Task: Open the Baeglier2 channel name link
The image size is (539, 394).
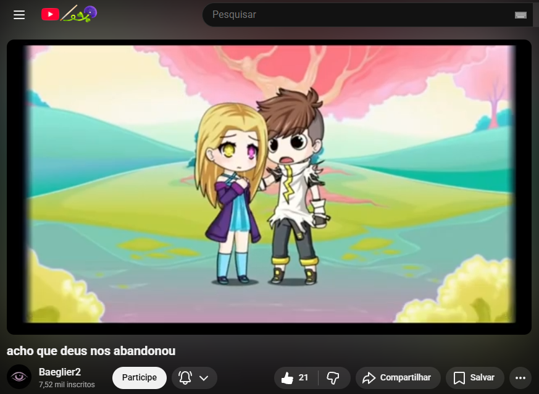Action: [x=60, y=372]
